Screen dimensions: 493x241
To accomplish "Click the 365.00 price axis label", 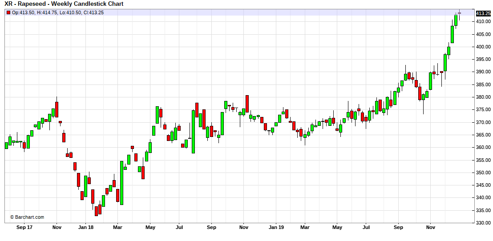I will click(483, 135).
